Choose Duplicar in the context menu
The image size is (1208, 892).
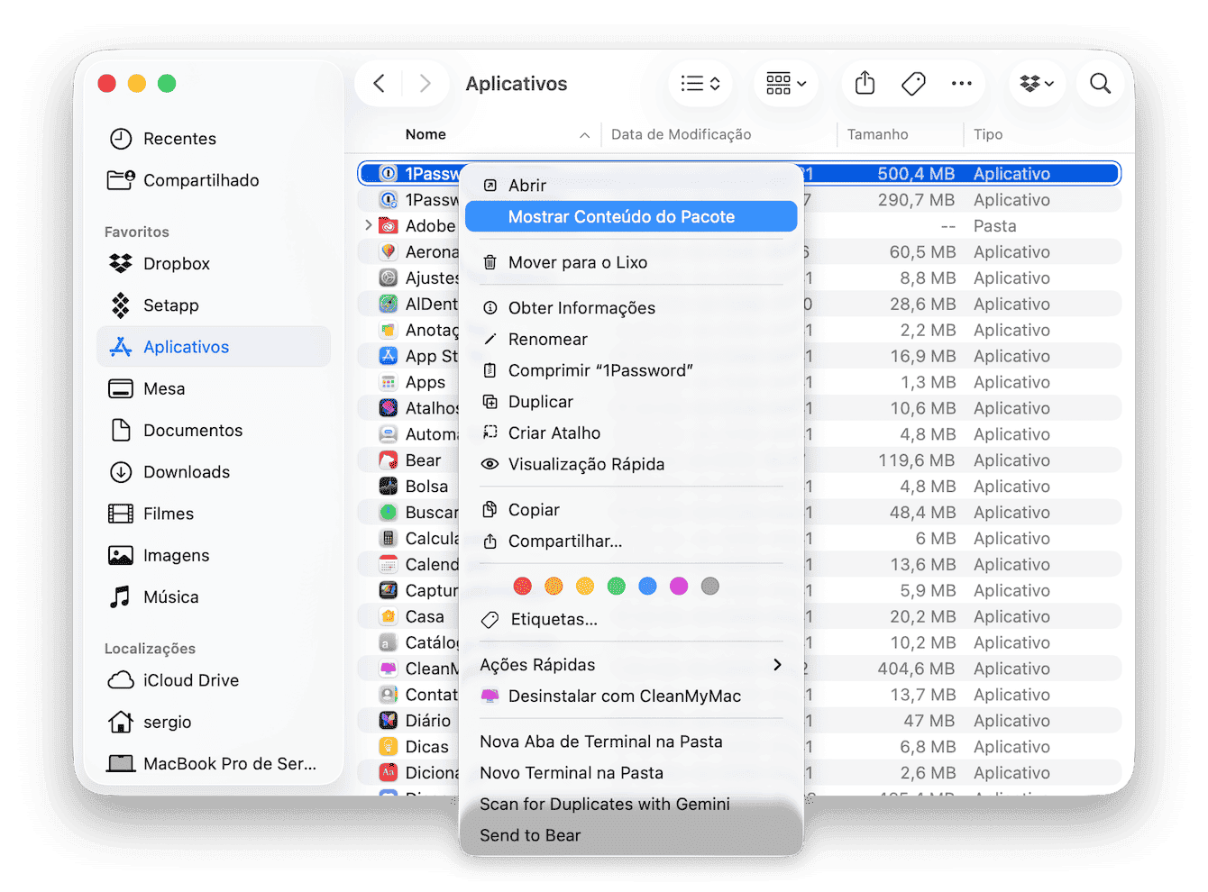631,402
